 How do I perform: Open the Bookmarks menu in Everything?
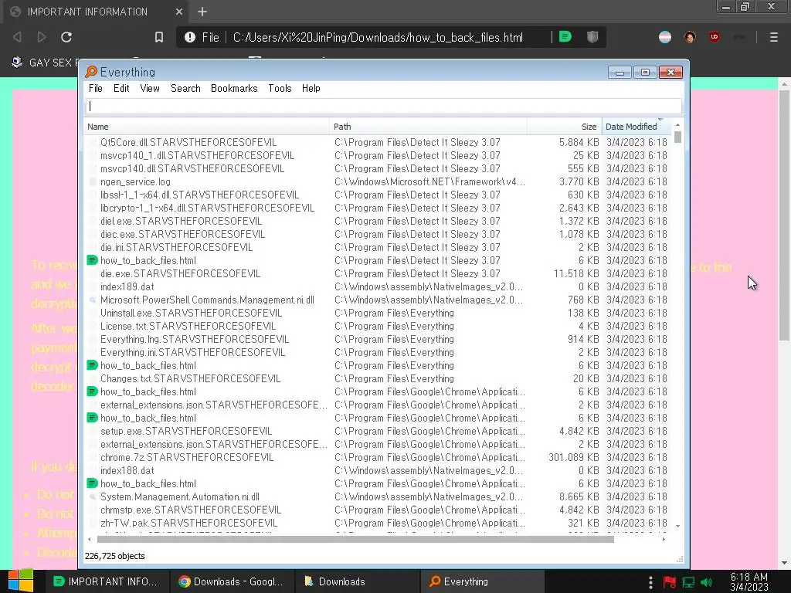click(x=234, y=88)
